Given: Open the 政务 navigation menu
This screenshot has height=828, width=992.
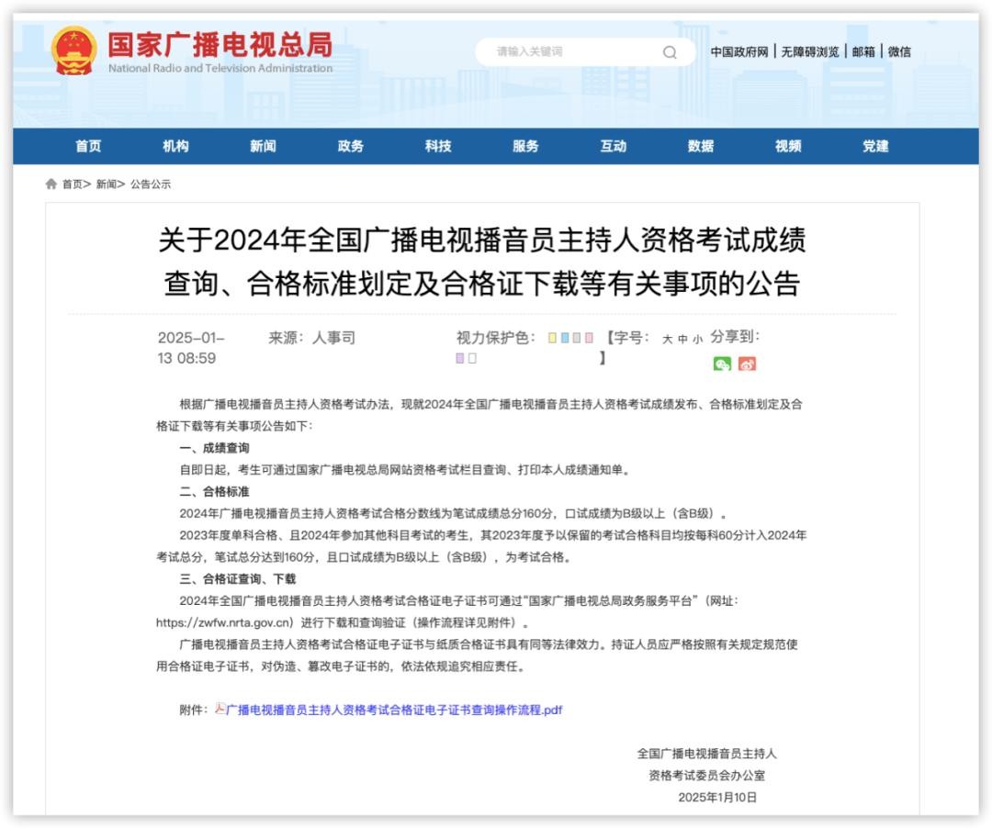Looking at the screenshot, I should click(x=351, y=146).
